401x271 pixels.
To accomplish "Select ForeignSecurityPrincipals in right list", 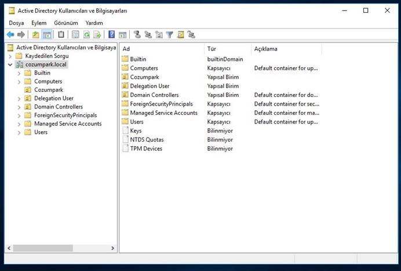I will [x=161, y=104].
